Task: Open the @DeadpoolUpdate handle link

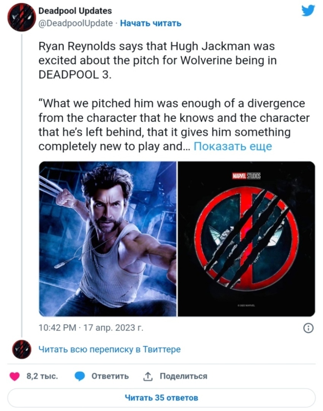Action: point(76,23)
